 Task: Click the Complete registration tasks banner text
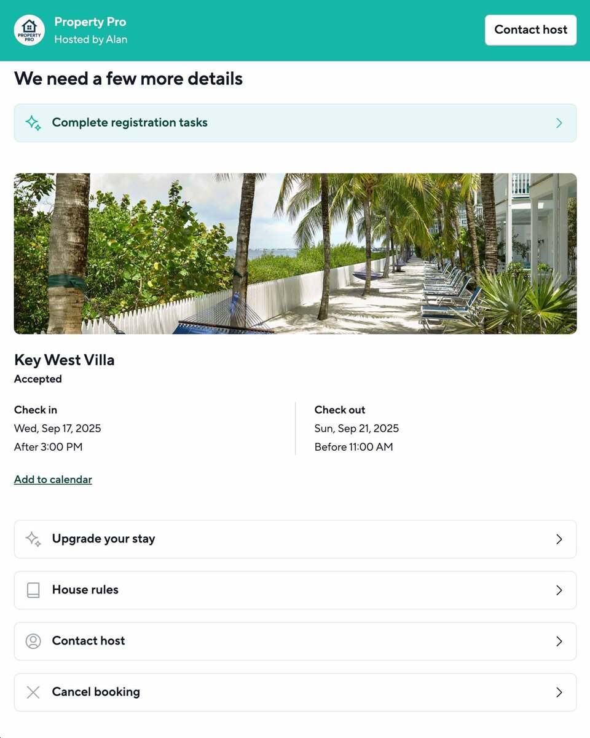pyautogui.click(x=130, y=122)
